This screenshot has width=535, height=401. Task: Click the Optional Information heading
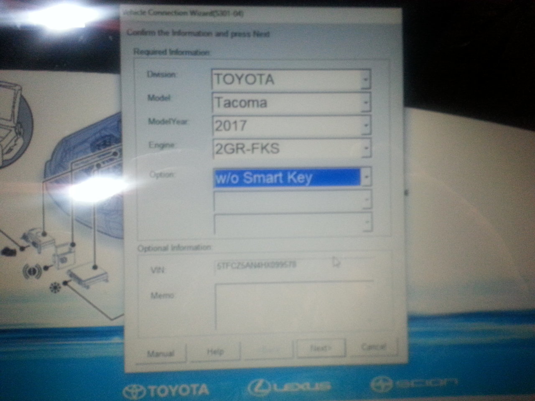pyautogui.click(x=175, y=248)
